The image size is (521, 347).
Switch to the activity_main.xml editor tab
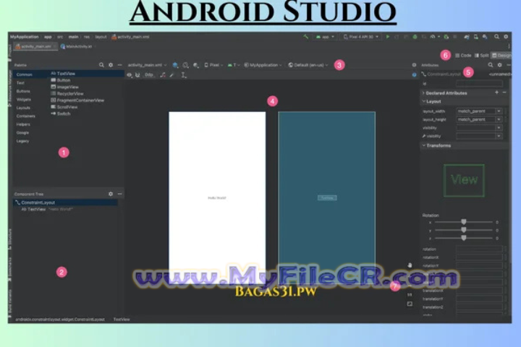point(36,46)
